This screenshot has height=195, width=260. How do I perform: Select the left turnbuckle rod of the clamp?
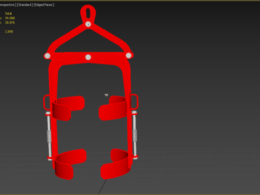[x=49, y=135]
